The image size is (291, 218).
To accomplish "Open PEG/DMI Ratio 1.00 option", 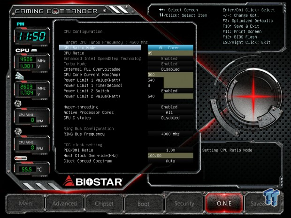I will (x=170, y=150).
